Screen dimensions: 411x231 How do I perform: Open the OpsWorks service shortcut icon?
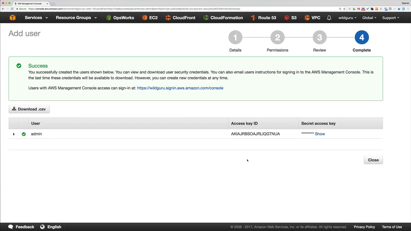pyautogui.click(x=109, y=18)
